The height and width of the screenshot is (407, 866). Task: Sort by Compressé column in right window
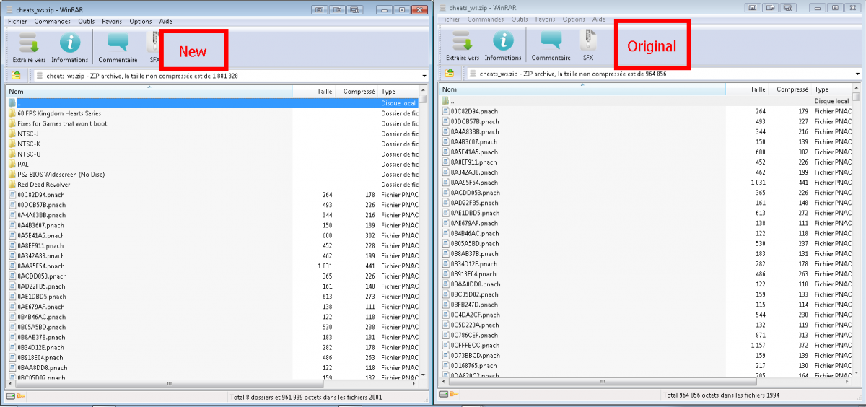[x=792, y=89]
